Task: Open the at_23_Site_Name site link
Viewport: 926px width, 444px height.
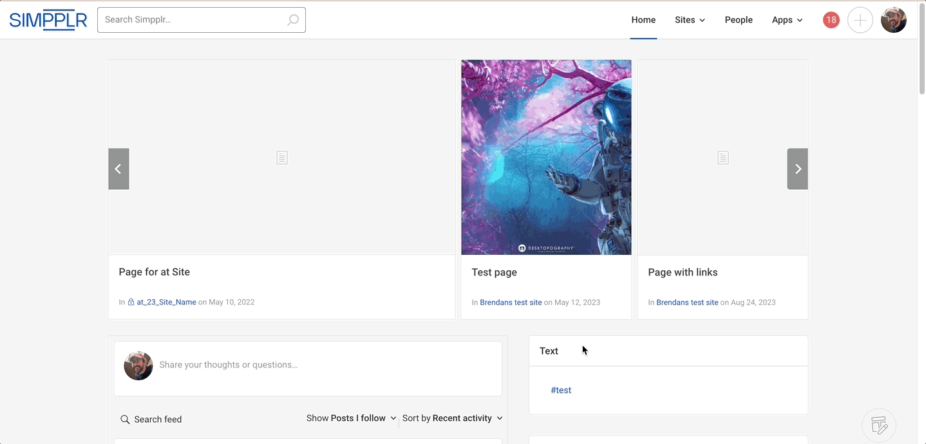Action: (x=166, y=302)
